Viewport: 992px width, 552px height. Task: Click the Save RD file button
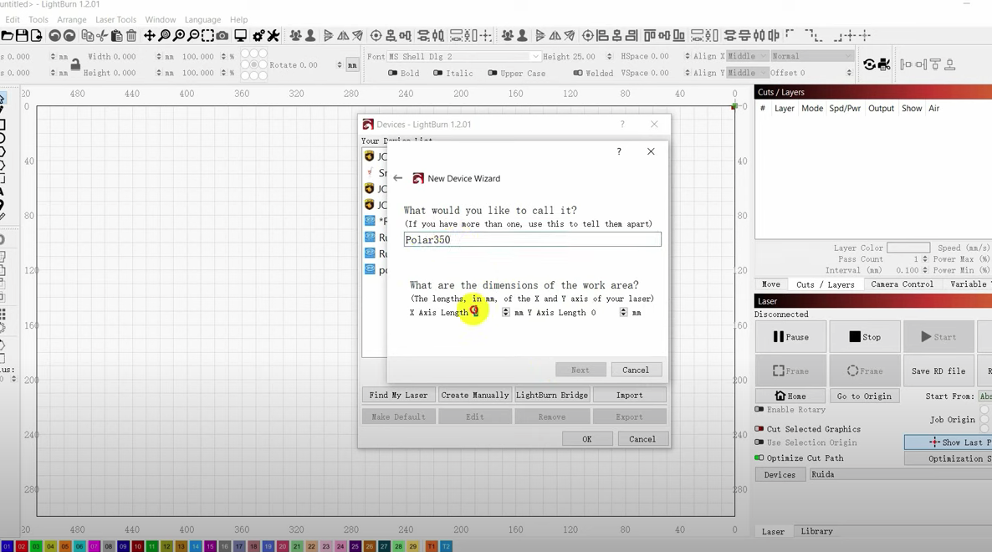click(938, 371)
